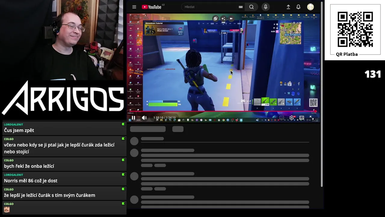Mute the video volume speaker
The image size is (385, 217).
(144, 118)
